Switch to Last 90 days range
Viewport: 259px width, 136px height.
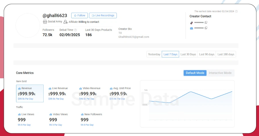coord(207,54)
